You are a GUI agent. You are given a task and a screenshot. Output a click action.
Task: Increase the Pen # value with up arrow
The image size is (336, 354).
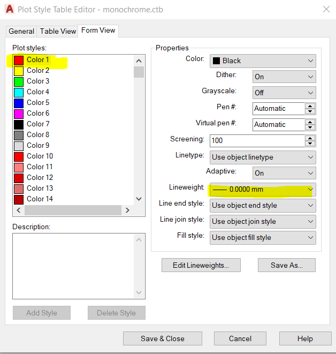(310, 106)
